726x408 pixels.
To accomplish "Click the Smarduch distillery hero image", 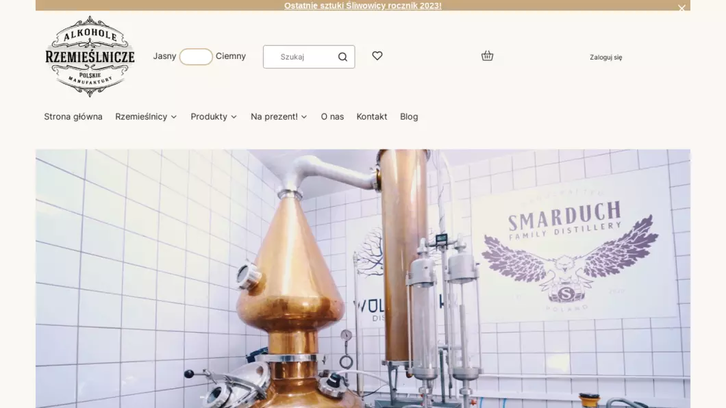I will pyautogui.click(x=363, y=279).
